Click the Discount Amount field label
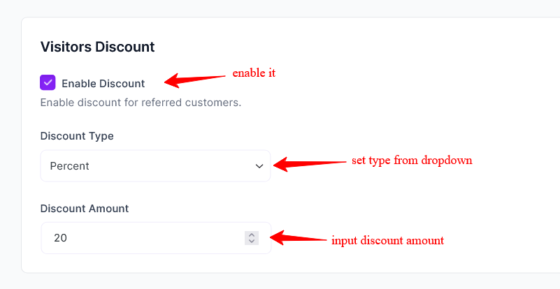The width and height of the screenshot is (560, 289). [85, 208]
